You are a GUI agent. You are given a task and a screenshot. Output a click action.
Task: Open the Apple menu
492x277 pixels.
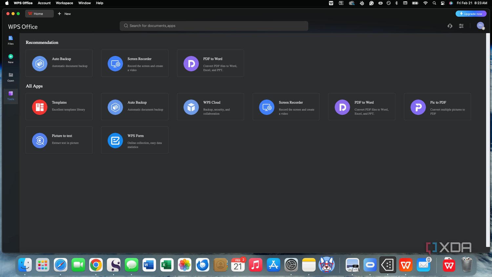point(7,3)
